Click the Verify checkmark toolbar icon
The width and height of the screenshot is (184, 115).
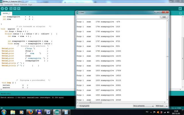click(x=2, y=9)
